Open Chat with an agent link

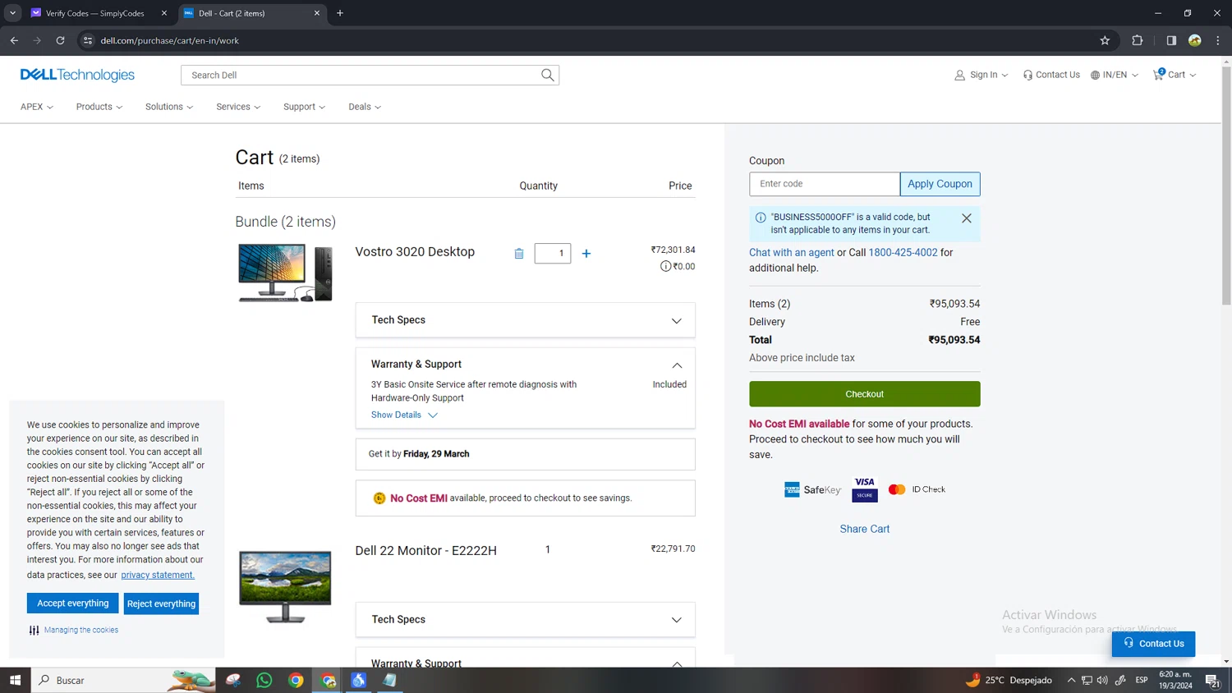(x=792, y=253)
